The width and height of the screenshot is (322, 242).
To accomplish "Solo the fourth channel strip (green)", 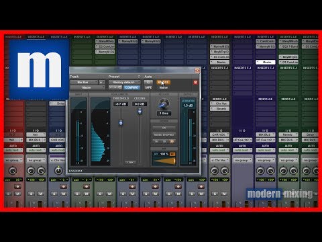I will [77, 194].
